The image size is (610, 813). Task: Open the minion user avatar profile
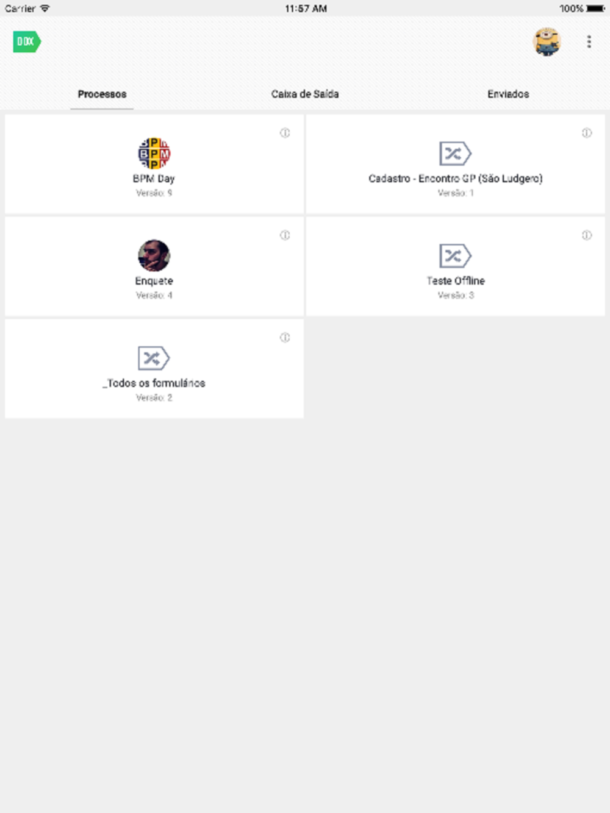pyautogui.click(x=547, y=41)
